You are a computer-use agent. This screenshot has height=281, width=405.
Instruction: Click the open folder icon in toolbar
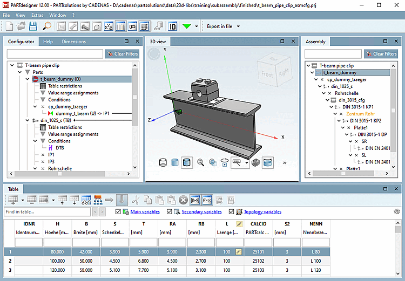point(21,26)
